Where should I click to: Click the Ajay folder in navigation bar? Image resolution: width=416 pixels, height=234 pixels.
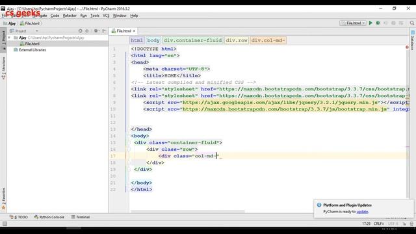(9, 23)
